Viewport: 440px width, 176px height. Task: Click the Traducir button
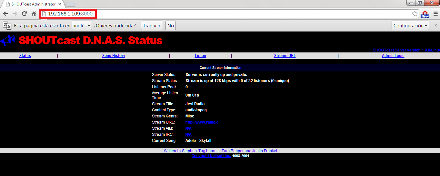tap(152, 25)
